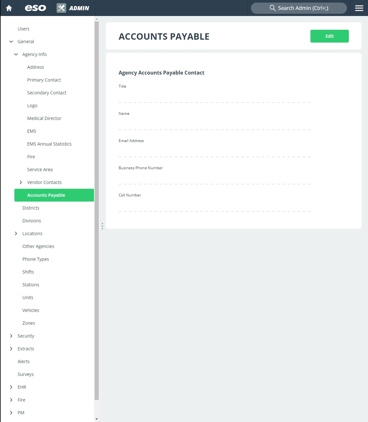Click the search magnifier icon
Screen dimensions: 368x422
[272, 8]
